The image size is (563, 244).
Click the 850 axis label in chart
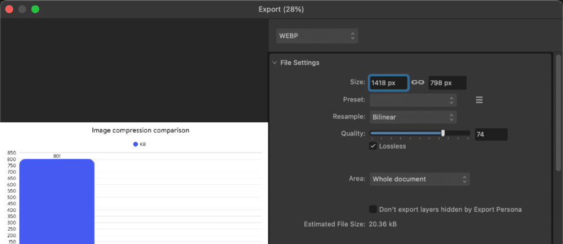(12, 153)
